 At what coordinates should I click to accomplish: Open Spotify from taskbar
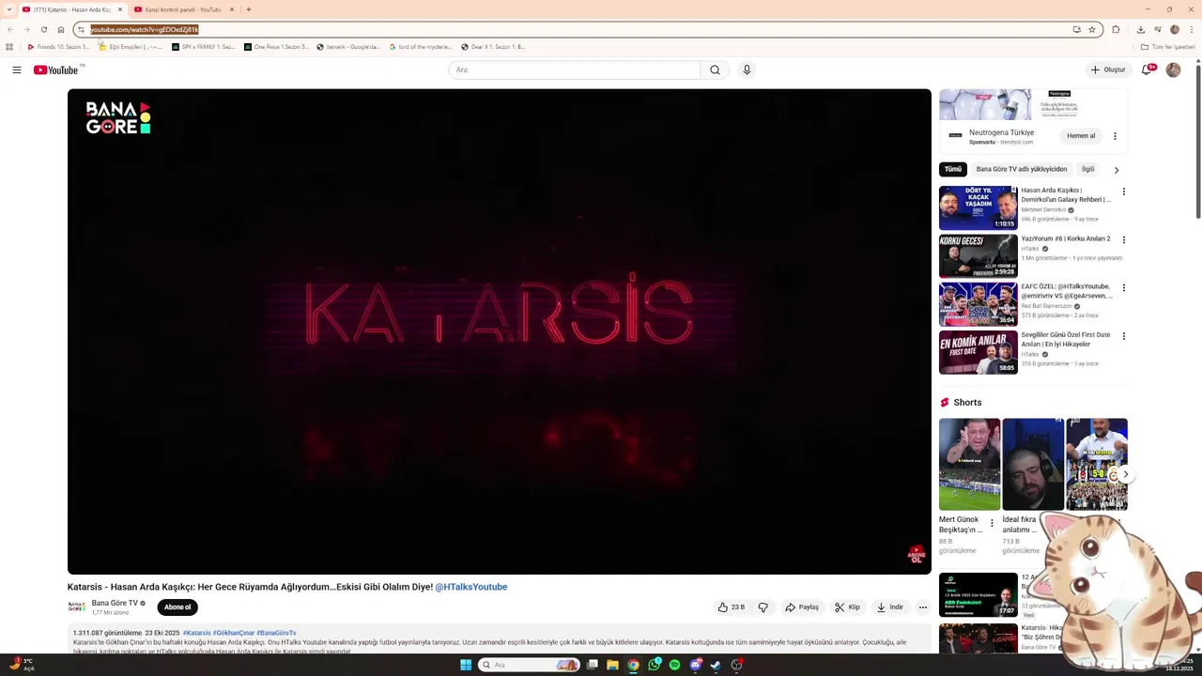coord(674,665)
